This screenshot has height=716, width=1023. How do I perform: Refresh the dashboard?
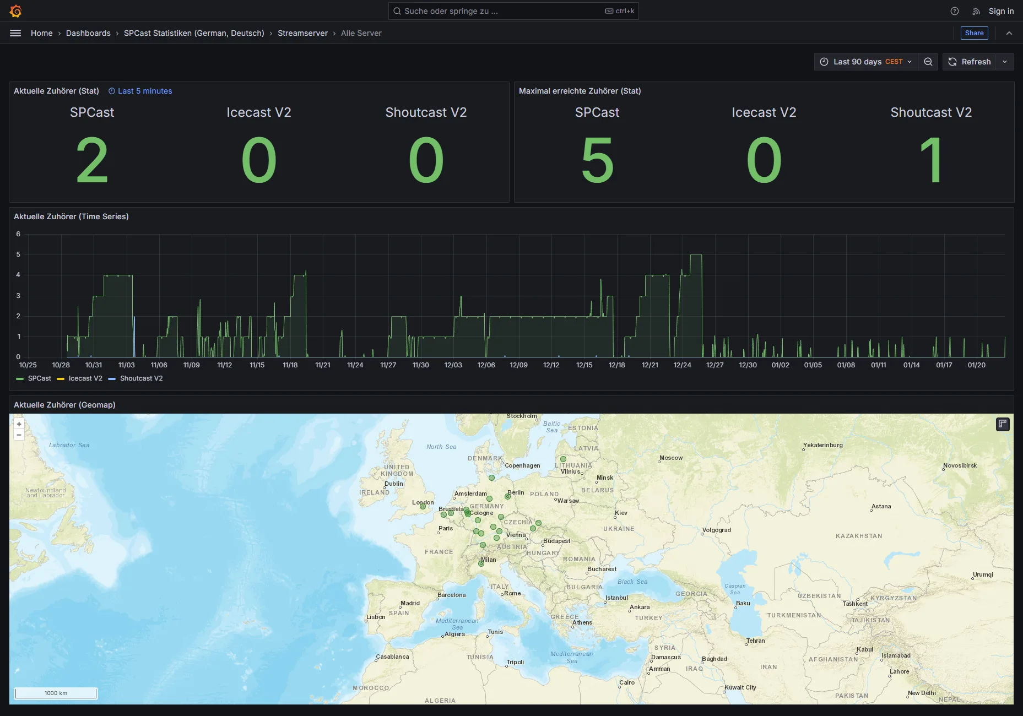pos(970,62)
